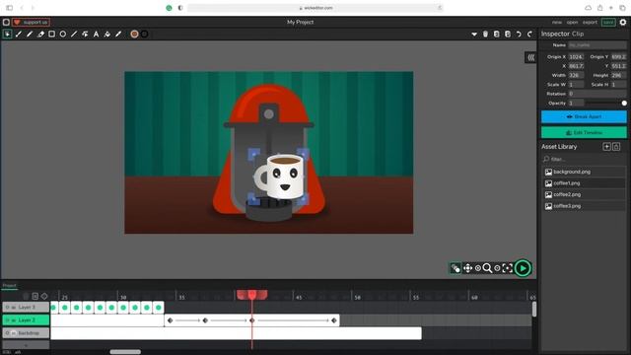Select the Pencil tool

[x=30, y=35]
